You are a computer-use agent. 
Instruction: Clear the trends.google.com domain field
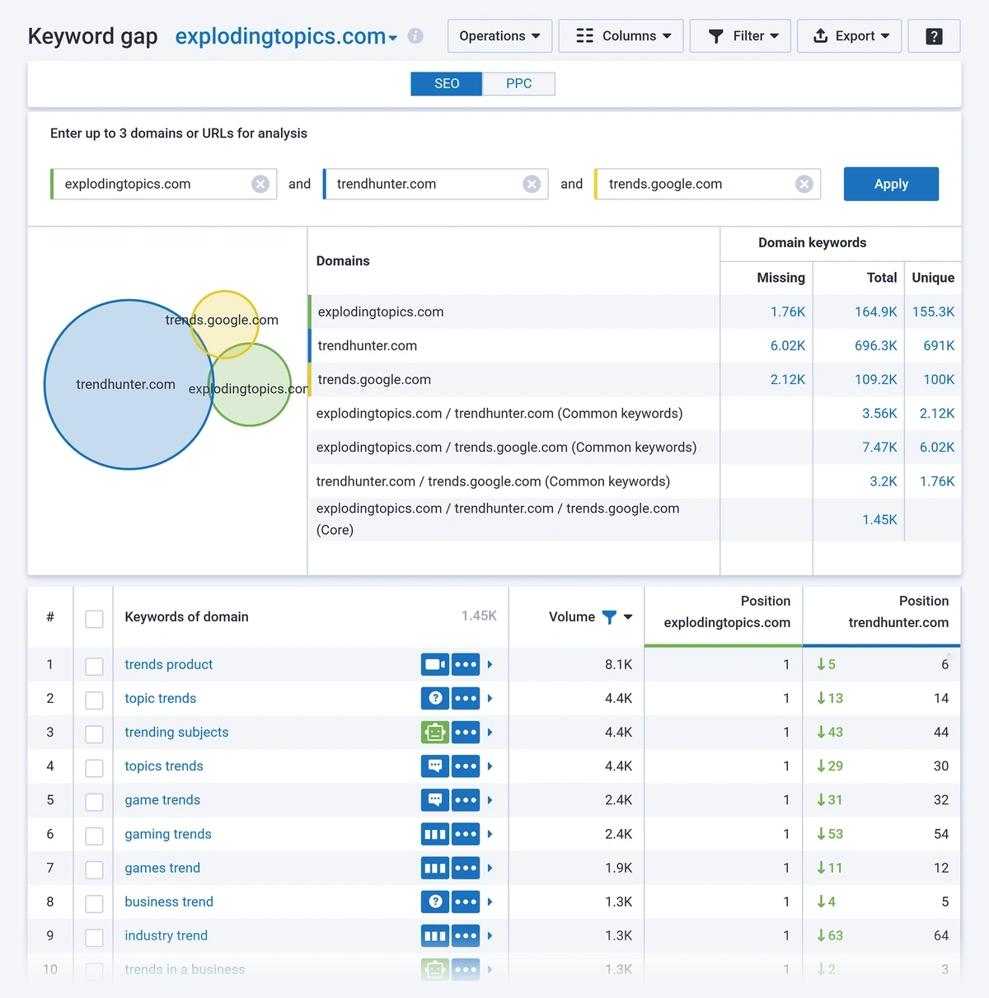(804, 184)
